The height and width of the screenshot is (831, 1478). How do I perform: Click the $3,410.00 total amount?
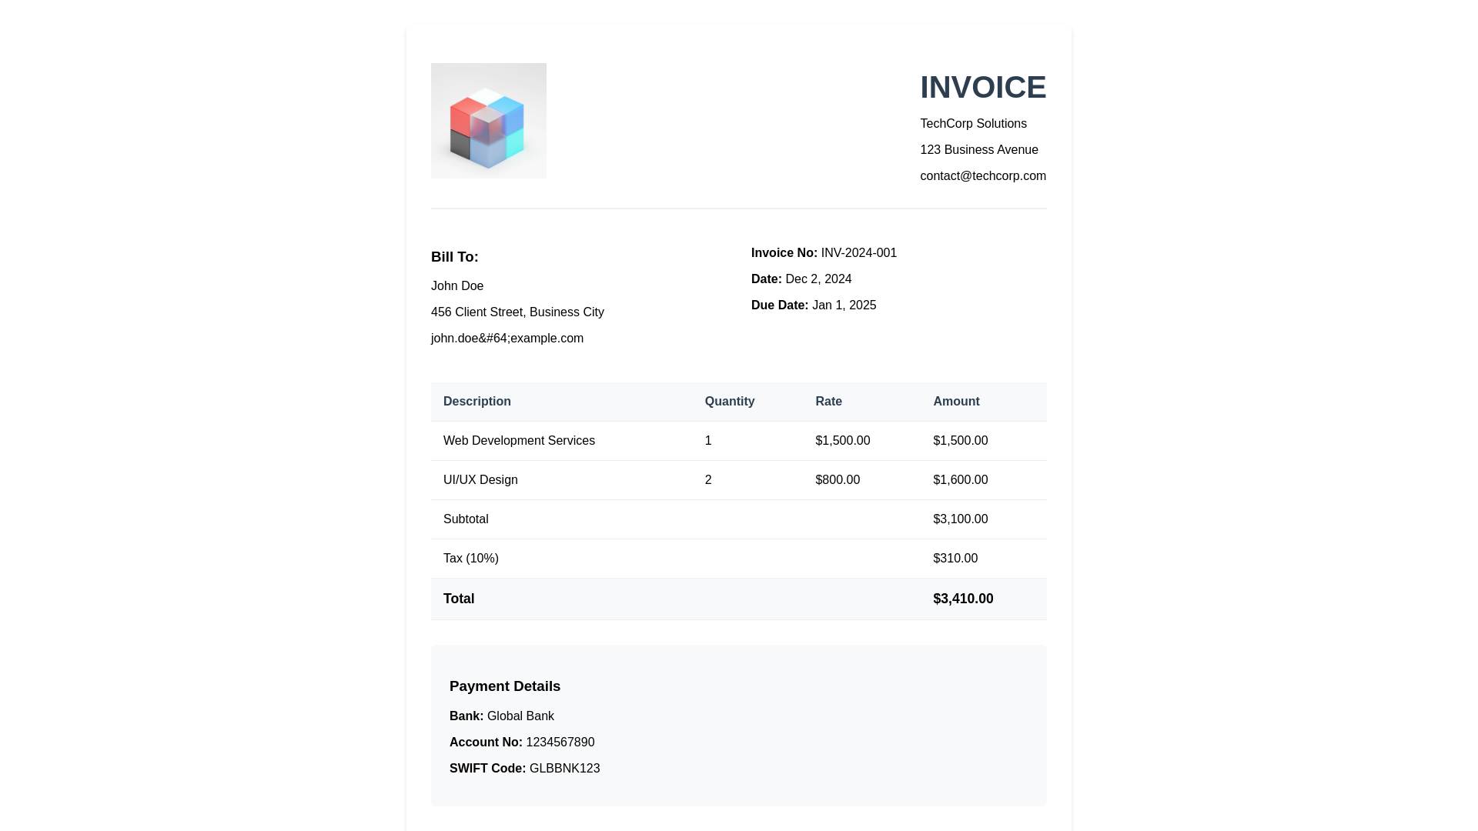click(962, 599)
